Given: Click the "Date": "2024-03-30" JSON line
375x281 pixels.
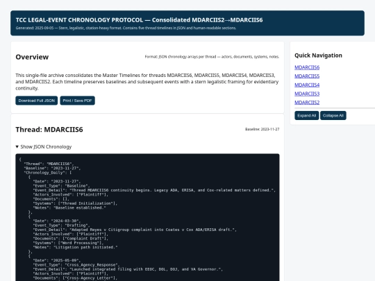Looking at the screenshot, I should (x=57, y=221).
